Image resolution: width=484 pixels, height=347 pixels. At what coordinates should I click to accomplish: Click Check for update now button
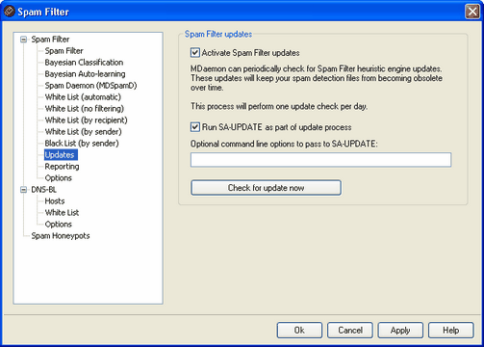pyautogui.click(x=266, y=188)
